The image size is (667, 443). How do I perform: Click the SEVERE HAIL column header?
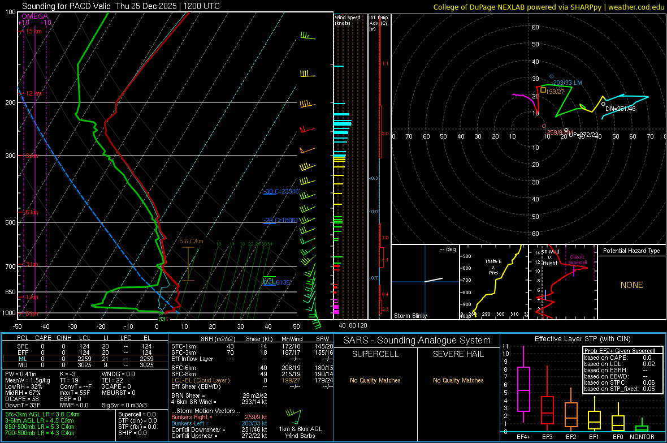pyautogui.click(x=458, y=354)
